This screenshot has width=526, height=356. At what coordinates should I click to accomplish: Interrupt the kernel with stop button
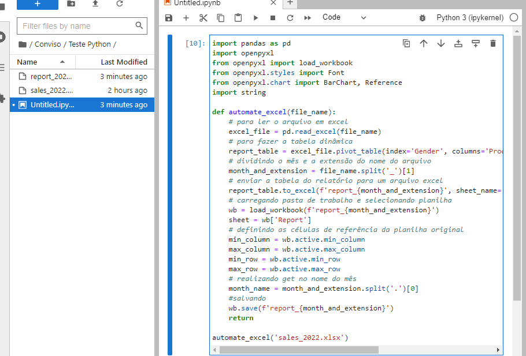(x=273, y=18)
